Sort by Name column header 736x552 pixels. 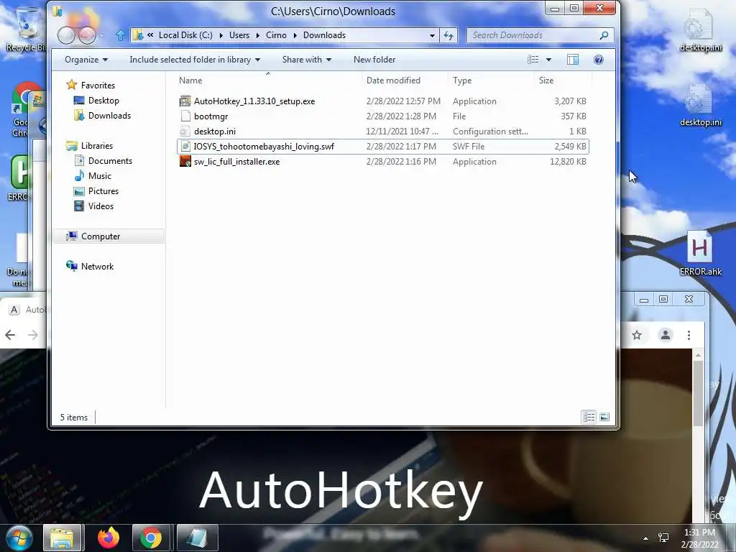(269, 80)
